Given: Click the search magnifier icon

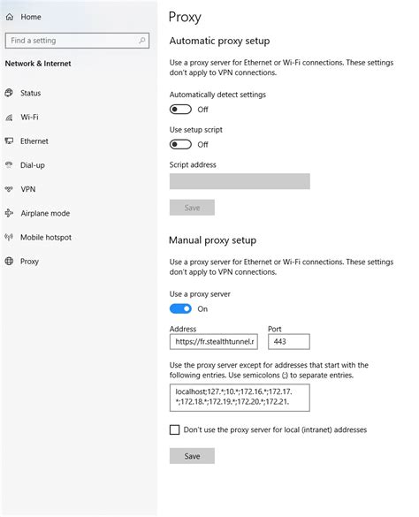Looking at the screenshot, I should tap(141, 41).
